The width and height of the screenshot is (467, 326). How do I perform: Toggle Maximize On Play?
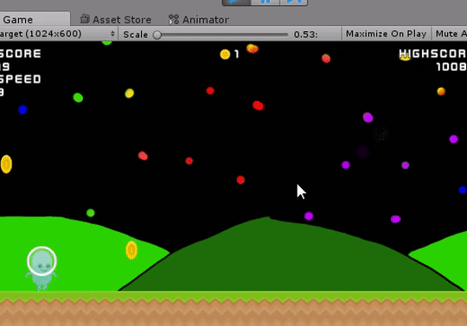coord(386,34)
